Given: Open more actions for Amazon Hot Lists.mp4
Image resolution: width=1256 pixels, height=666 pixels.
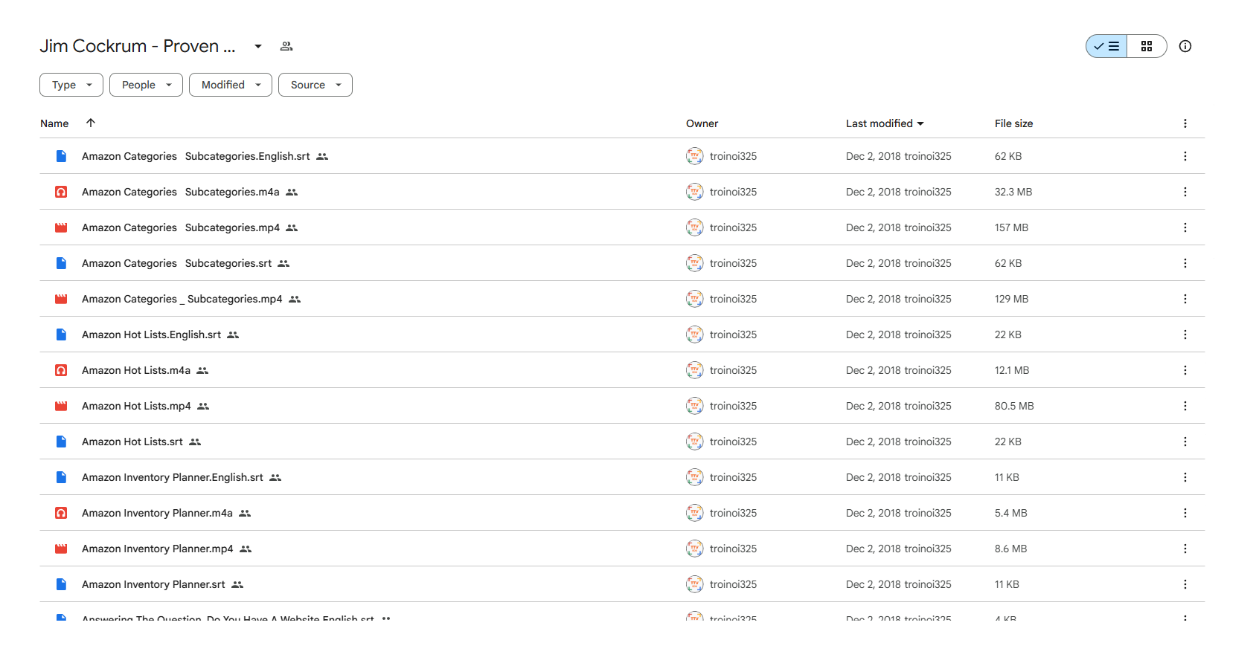Looking at the screenshot, I should [1185, 406].
